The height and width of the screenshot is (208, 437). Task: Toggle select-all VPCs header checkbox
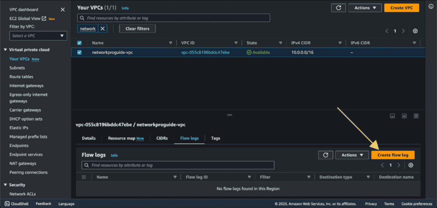pos(79,43)
